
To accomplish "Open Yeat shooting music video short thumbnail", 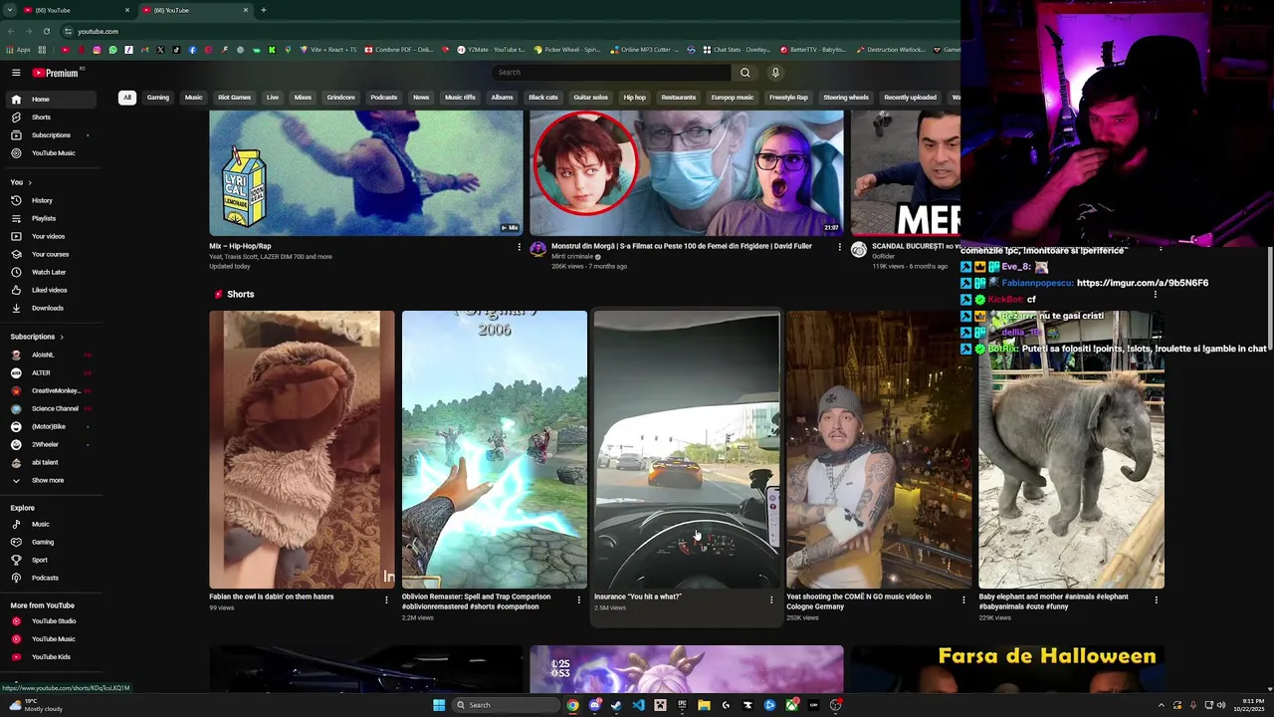I will coord(879,449).
